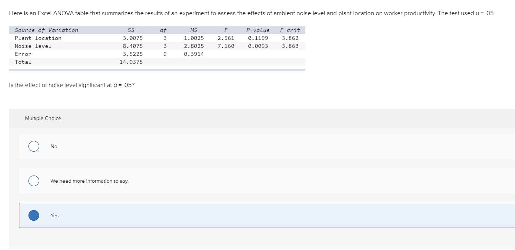Click the SS column header

pyautogui.click(x=131, y=30)
